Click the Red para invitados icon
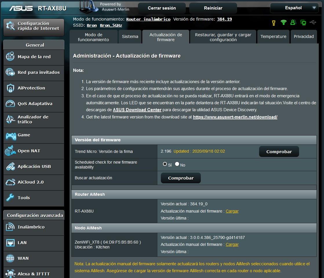324x278 pixels. click(x=10, y=72)
